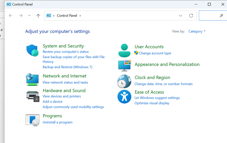
Task: Expand the address bar history dropdown
Action: [180, 16]
